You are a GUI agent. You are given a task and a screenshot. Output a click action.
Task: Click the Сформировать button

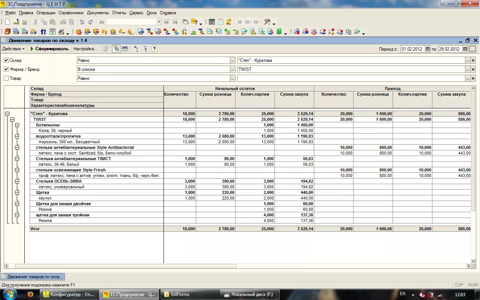49,49
